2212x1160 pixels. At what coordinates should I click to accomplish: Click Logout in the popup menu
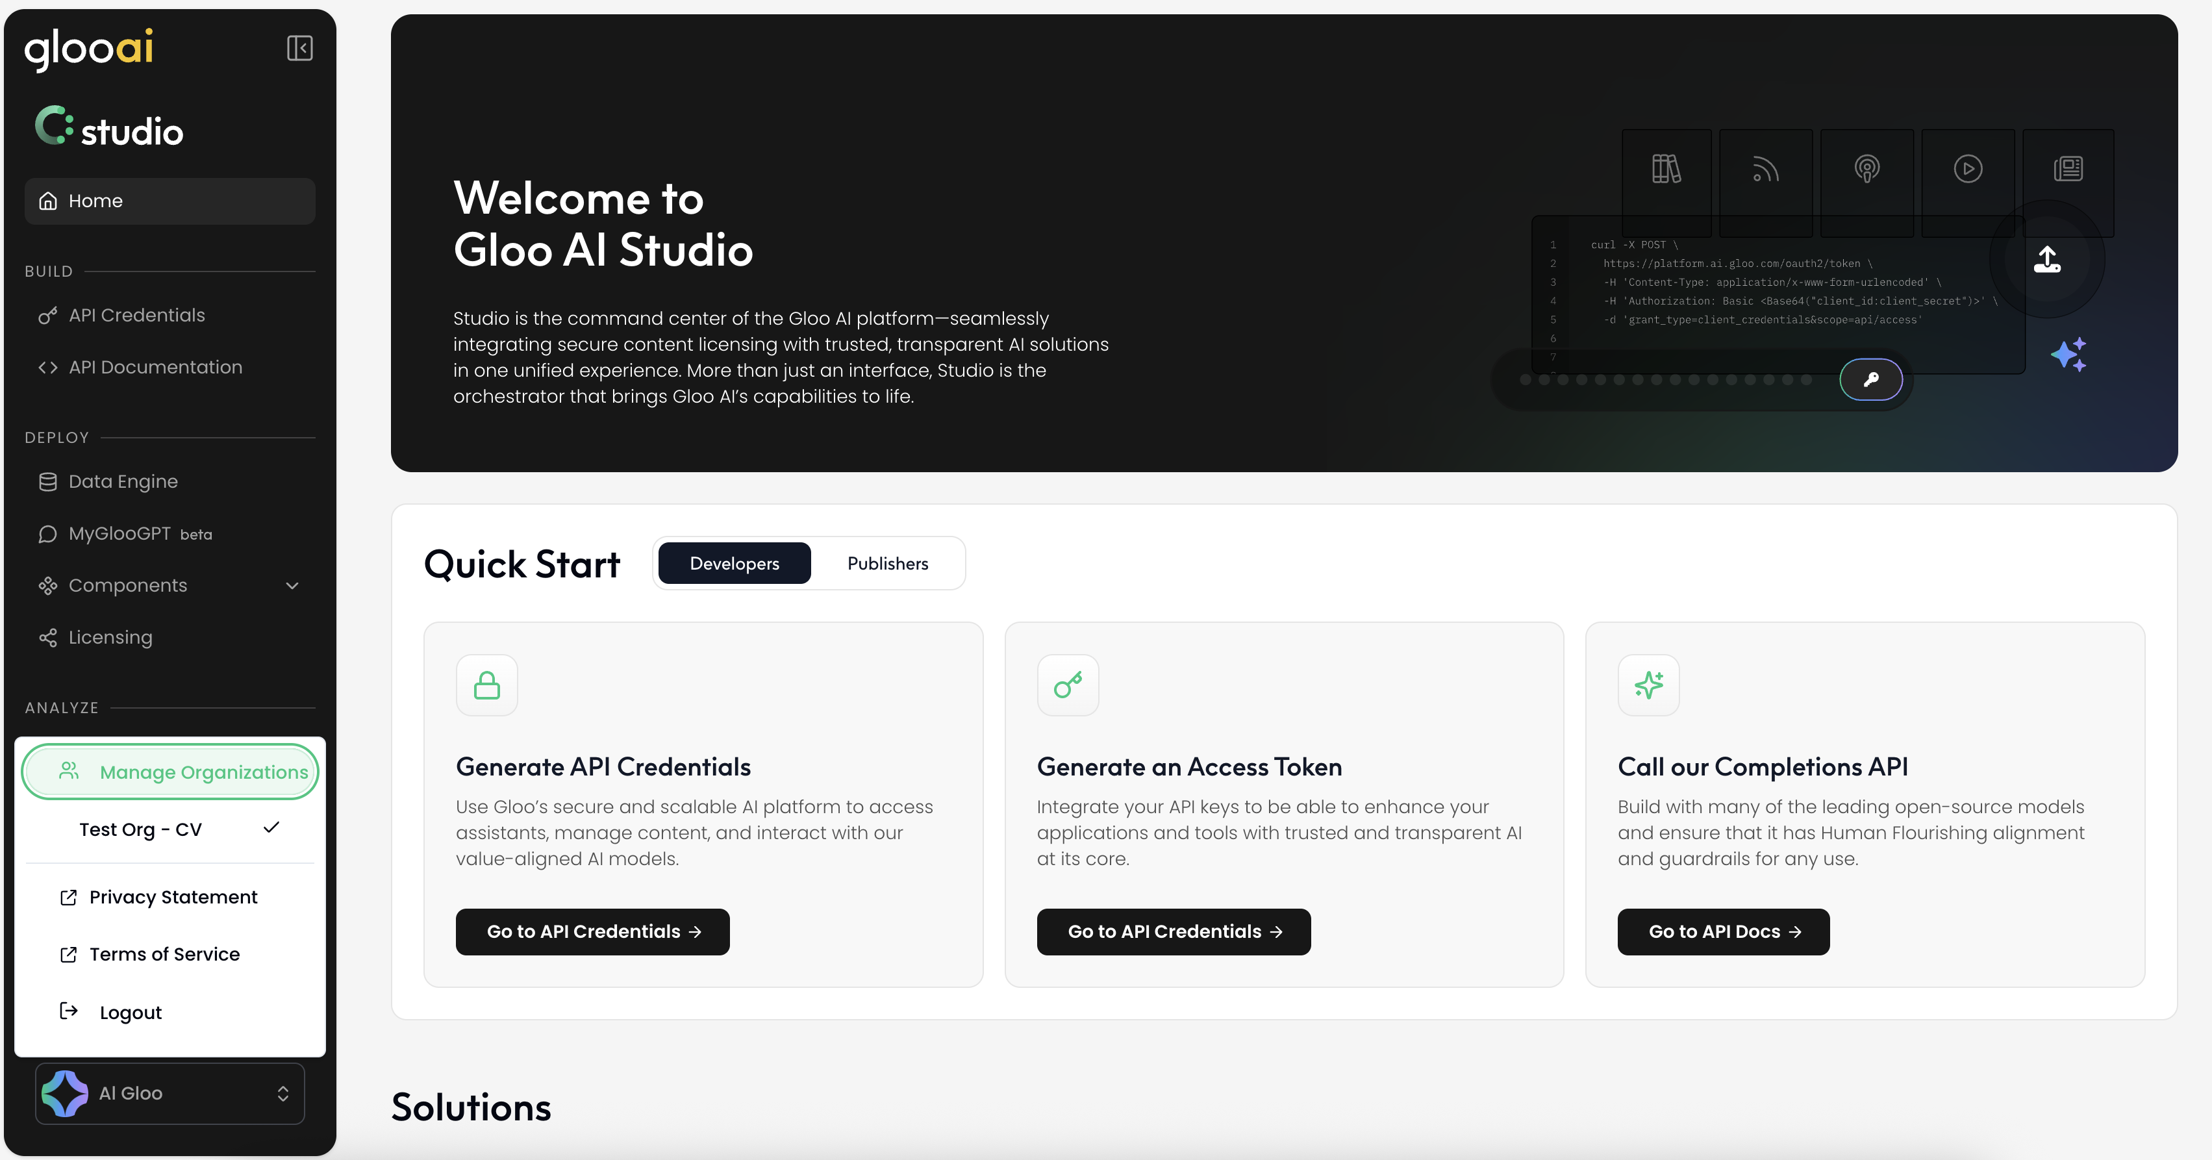pos(170,1013)
